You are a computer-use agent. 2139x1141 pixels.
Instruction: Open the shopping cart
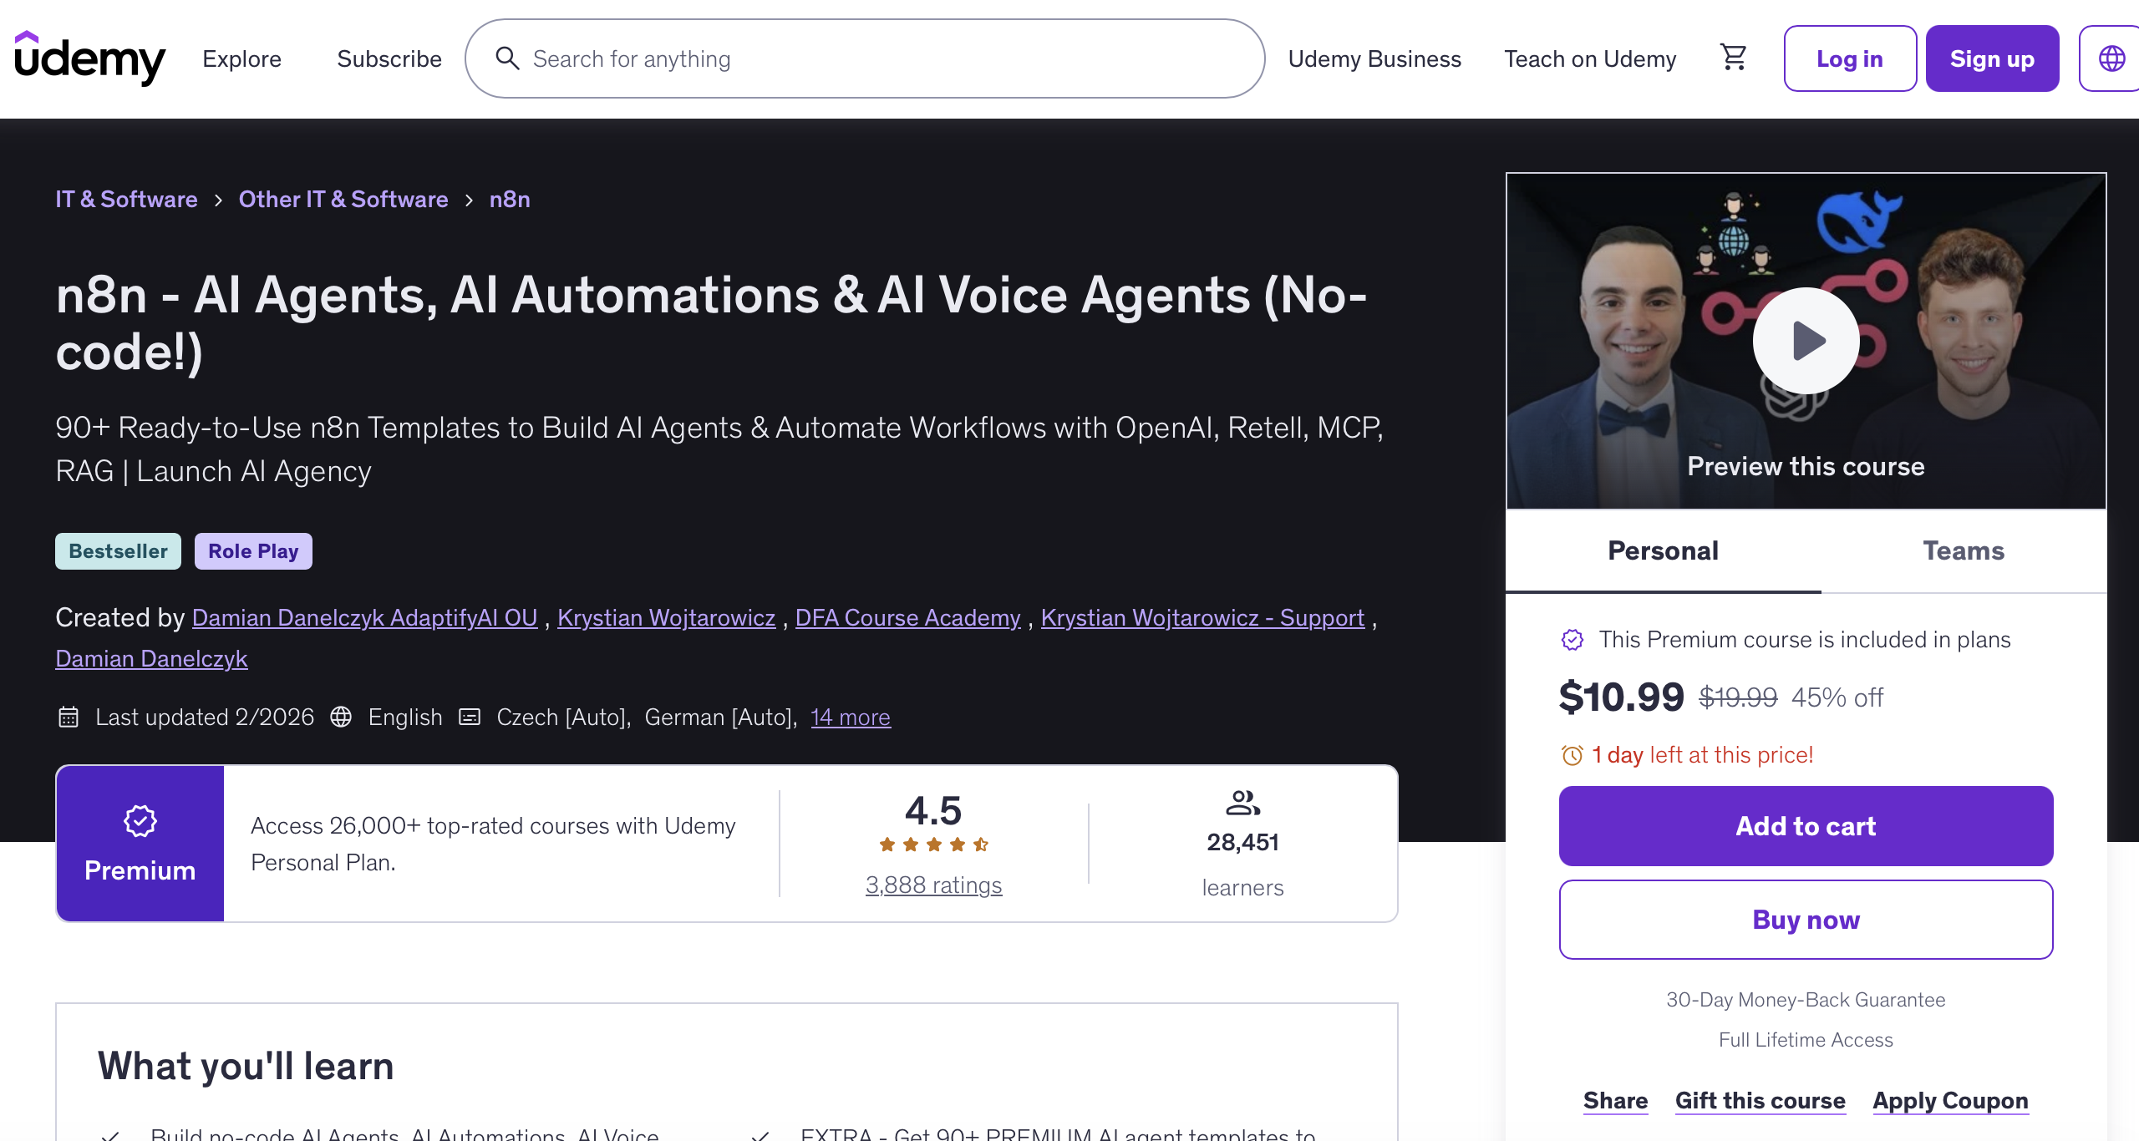tap(1734, 58)
